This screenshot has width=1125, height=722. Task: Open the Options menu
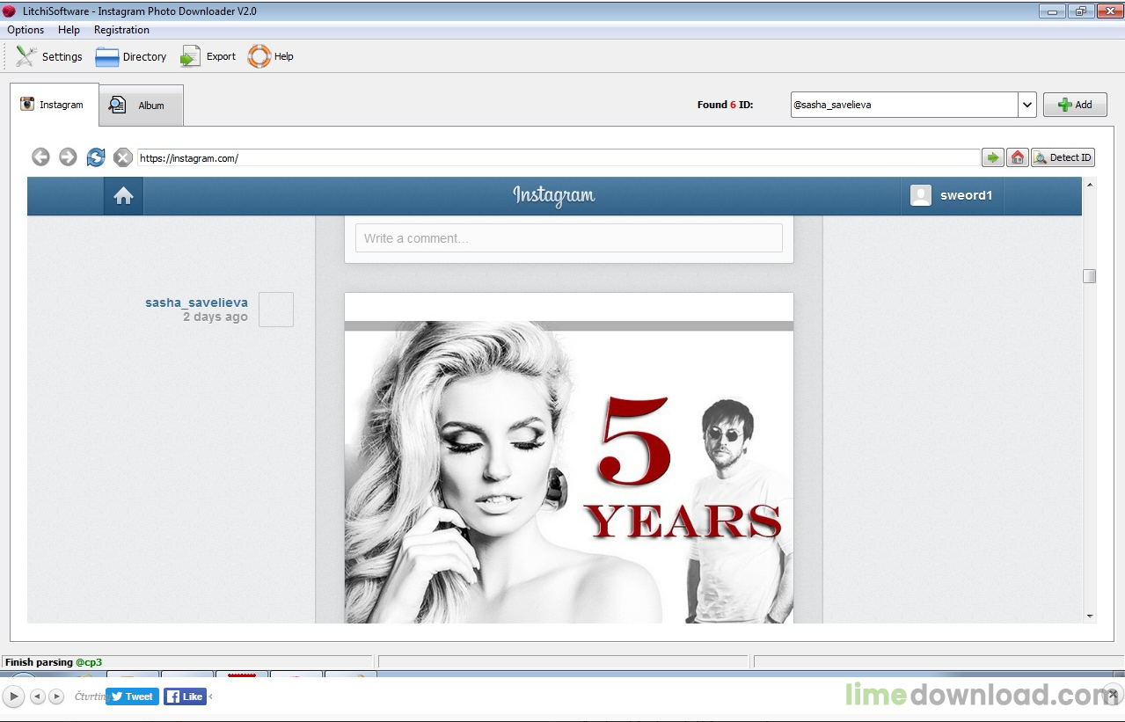tap(26, 30)
